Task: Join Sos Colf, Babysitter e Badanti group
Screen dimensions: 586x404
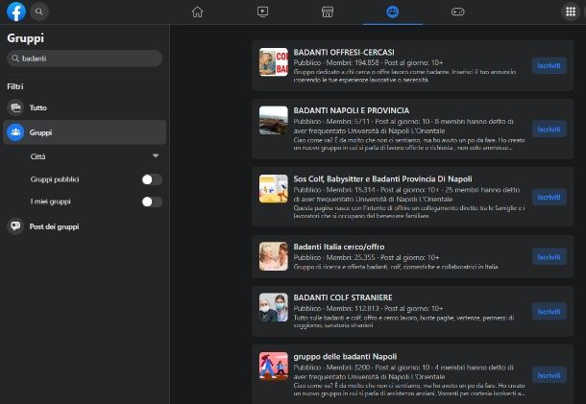Action: click(549, 197)
